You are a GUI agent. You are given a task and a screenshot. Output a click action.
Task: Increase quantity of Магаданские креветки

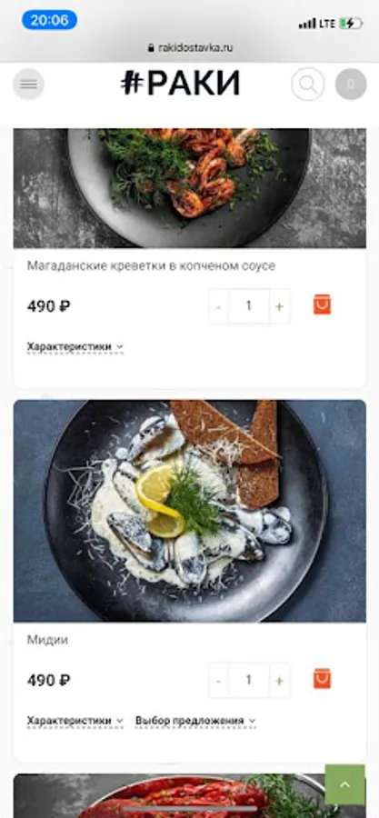(279, 306)
